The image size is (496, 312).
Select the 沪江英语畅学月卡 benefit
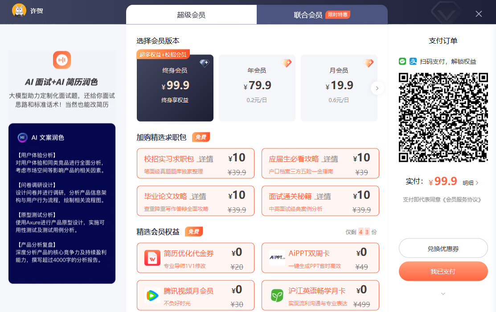(x=320, y=295)
